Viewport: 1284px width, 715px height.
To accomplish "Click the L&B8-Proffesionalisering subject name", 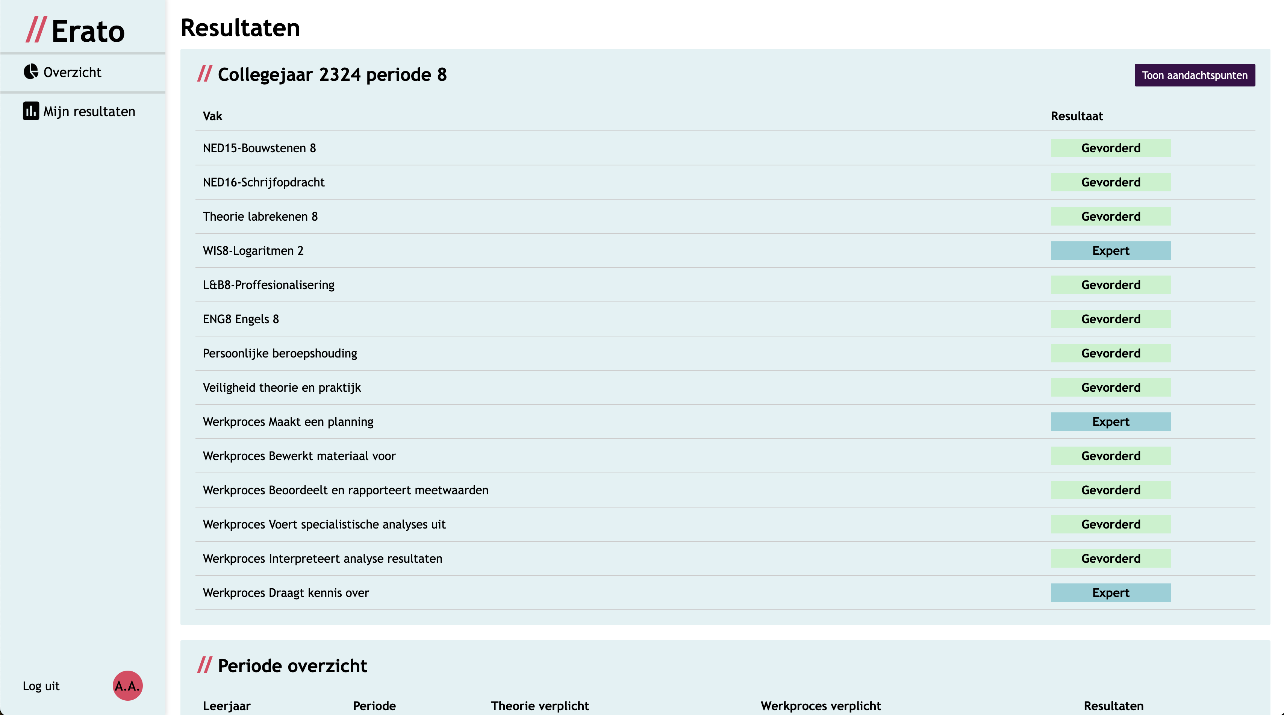I will click(268, 285).
